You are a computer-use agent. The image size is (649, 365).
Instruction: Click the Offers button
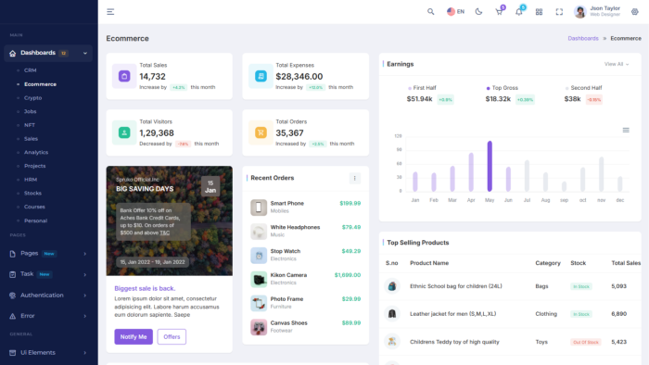pos(172,337)
